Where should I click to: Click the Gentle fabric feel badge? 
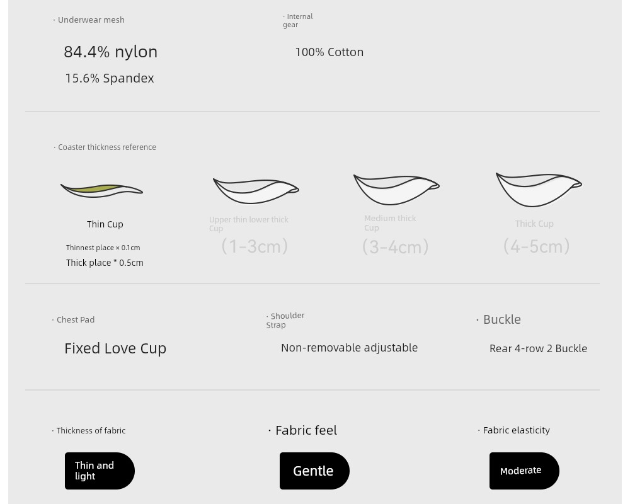tap(314, 471)
